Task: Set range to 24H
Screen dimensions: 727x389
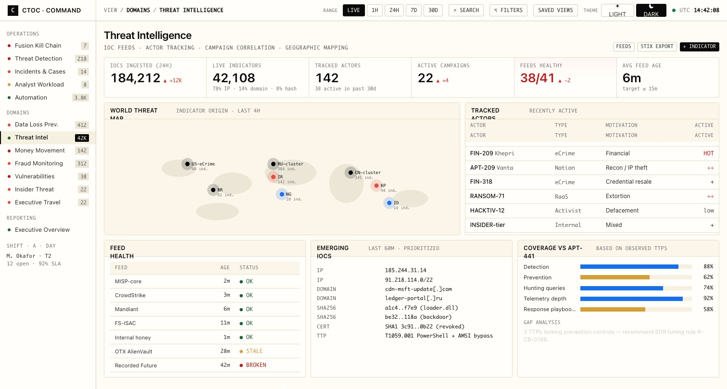Action: [x=394, y=10]
